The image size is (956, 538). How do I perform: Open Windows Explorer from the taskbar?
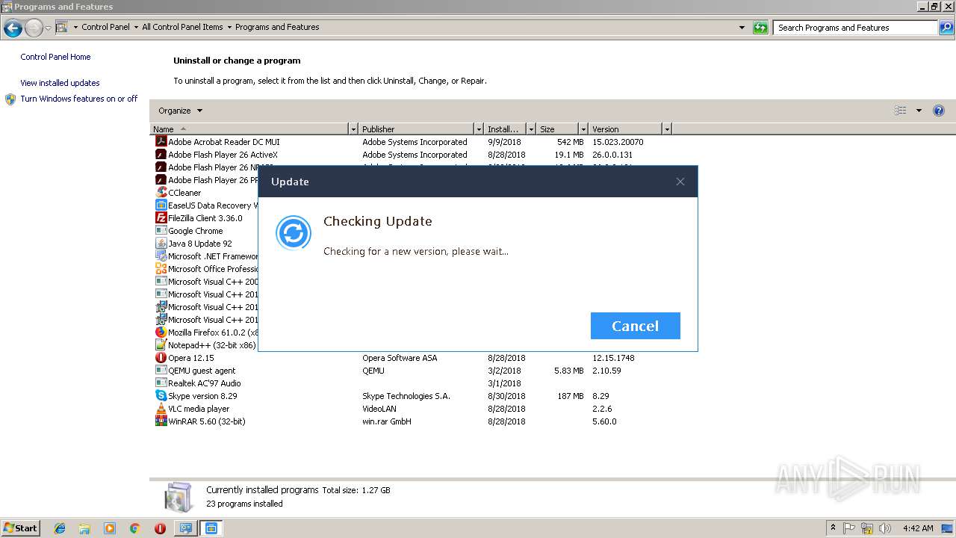point(84,528)
